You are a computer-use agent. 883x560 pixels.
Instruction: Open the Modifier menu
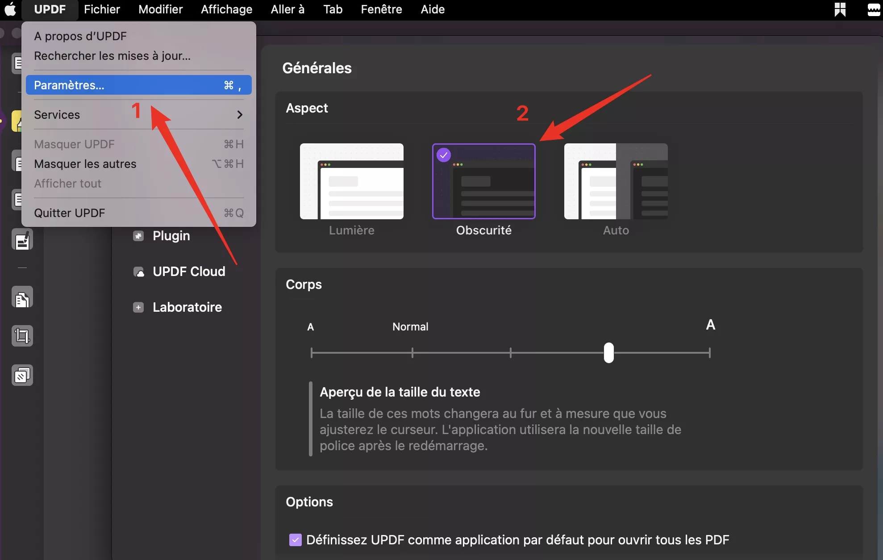click(x=160, y=9)
